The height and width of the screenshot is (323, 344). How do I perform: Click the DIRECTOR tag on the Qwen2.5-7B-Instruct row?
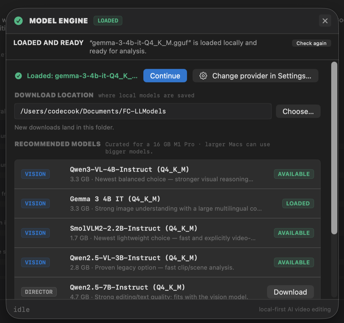coord(39,292)
